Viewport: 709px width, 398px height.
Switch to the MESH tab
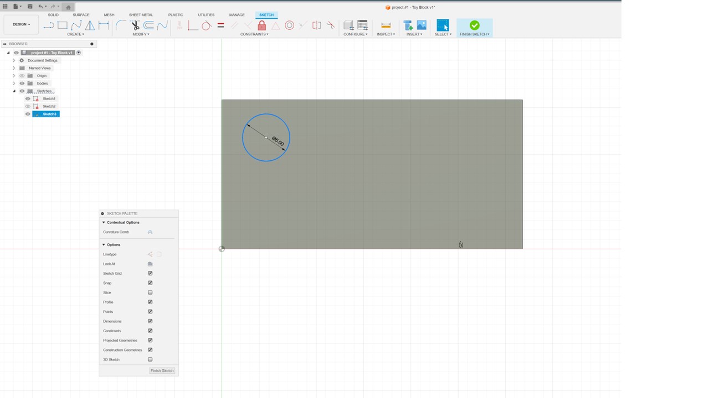click(x=109, y=15)
